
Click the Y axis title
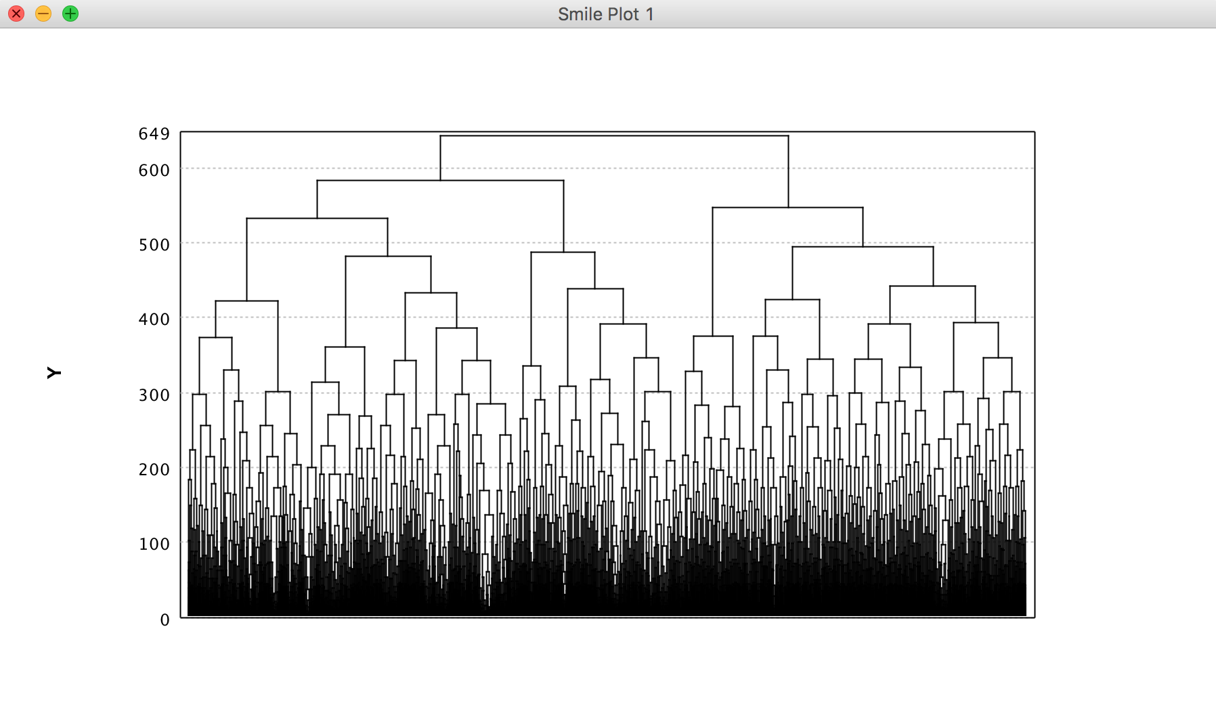[54, 372]
